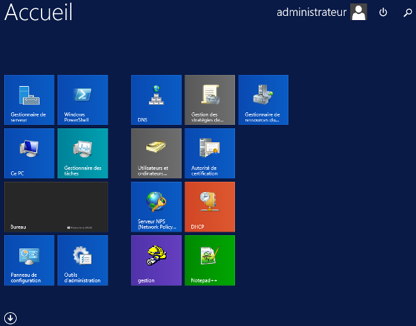Image resolution: width=416 pixels, height=326 pixels.
Task: Open Panneau de configuration tile
Action: 29,260
